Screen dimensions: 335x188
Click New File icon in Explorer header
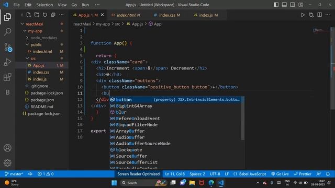tap(29, 15)
